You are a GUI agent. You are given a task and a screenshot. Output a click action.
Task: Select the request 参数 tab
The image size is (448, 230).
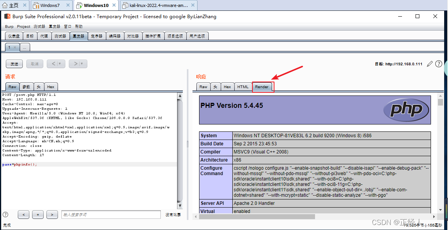pos(26,87)
